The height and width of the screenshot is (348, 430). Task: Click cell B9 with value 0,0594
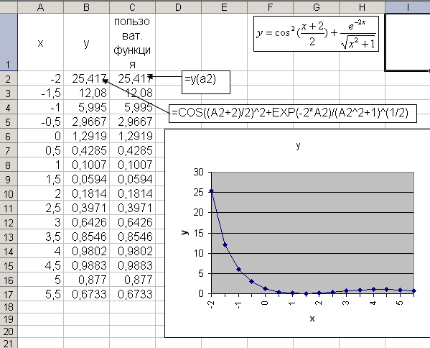pyautogui.click(x=86, y=179)
